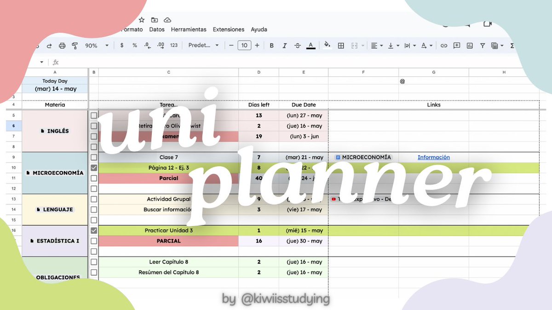Click the print icon
Screen dimensions: 552x310
(62, 45)
